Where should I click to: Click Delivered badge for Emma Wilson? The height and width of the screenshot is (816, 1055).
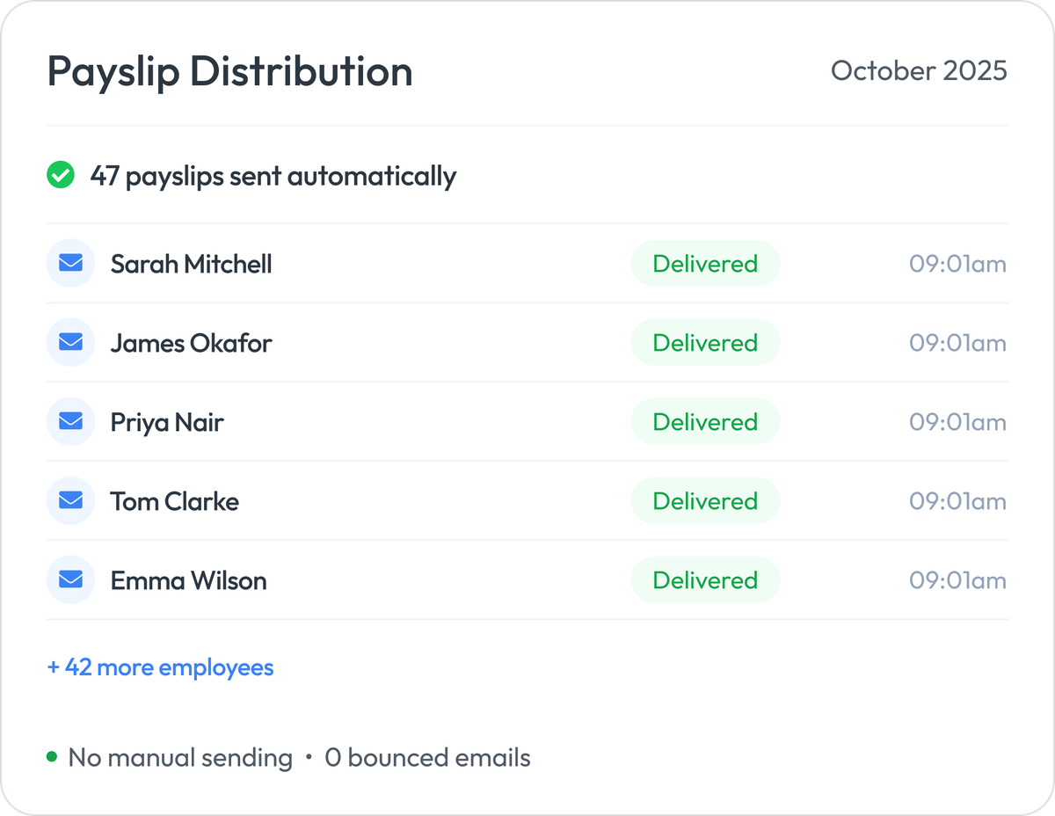pos(705,579)
